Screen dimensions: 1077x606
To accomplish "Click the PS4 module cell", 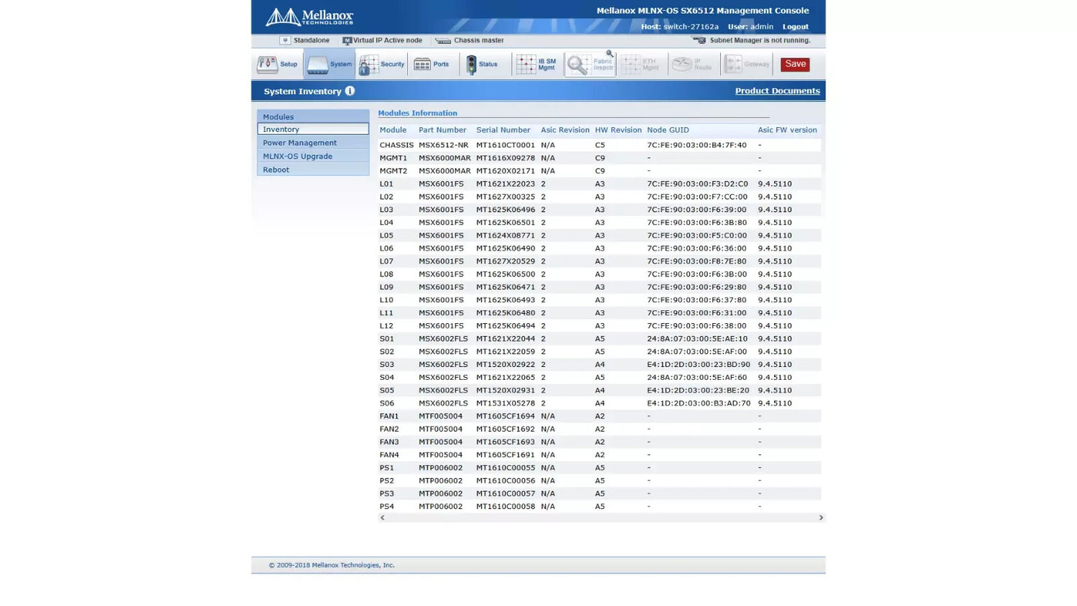I will click(387, 507).
